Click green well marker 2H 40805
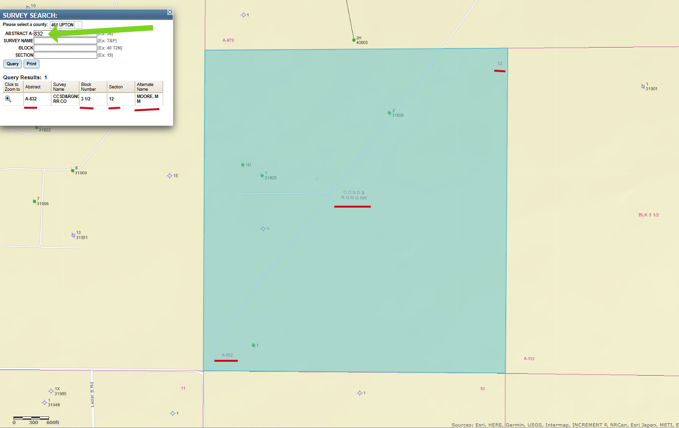This screenshot has height=428, width=679. (354, 40)
